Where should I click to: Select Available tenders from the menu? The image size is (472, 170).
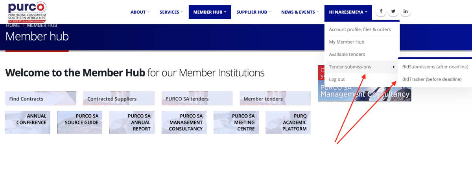(347, 55)
